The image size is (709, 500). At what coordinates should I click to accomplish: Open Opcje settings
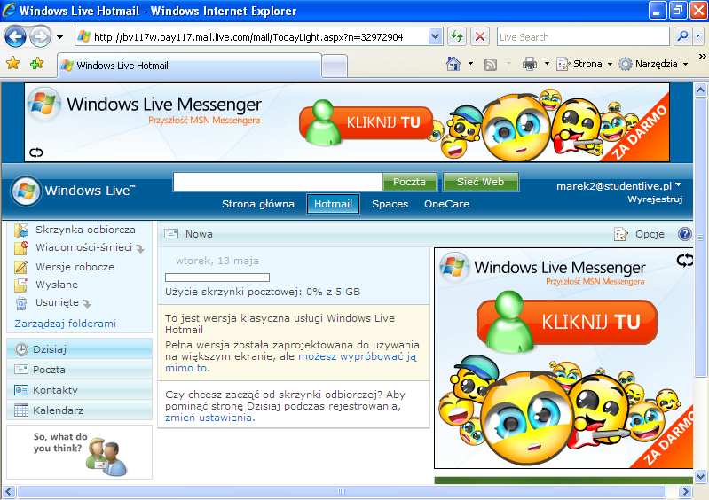(640, 234)
